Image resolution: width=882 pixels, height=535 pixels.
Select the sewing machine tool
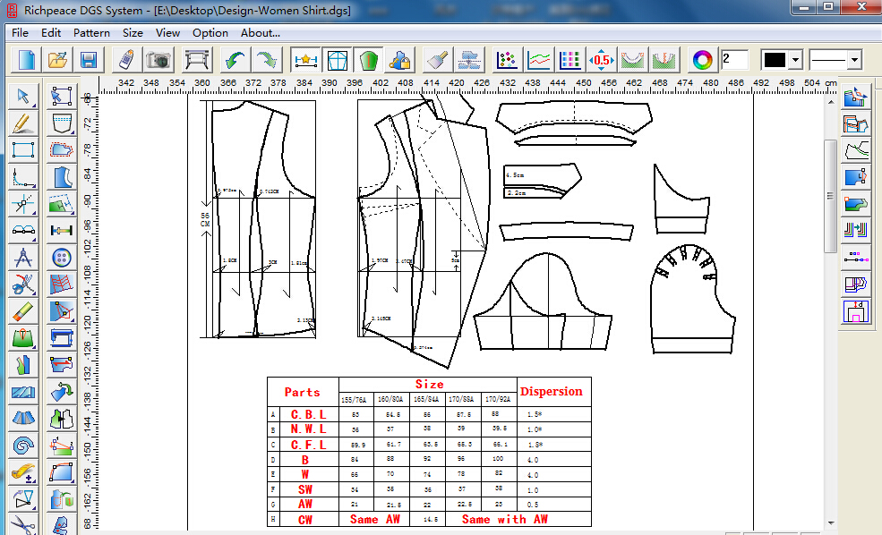61,338
